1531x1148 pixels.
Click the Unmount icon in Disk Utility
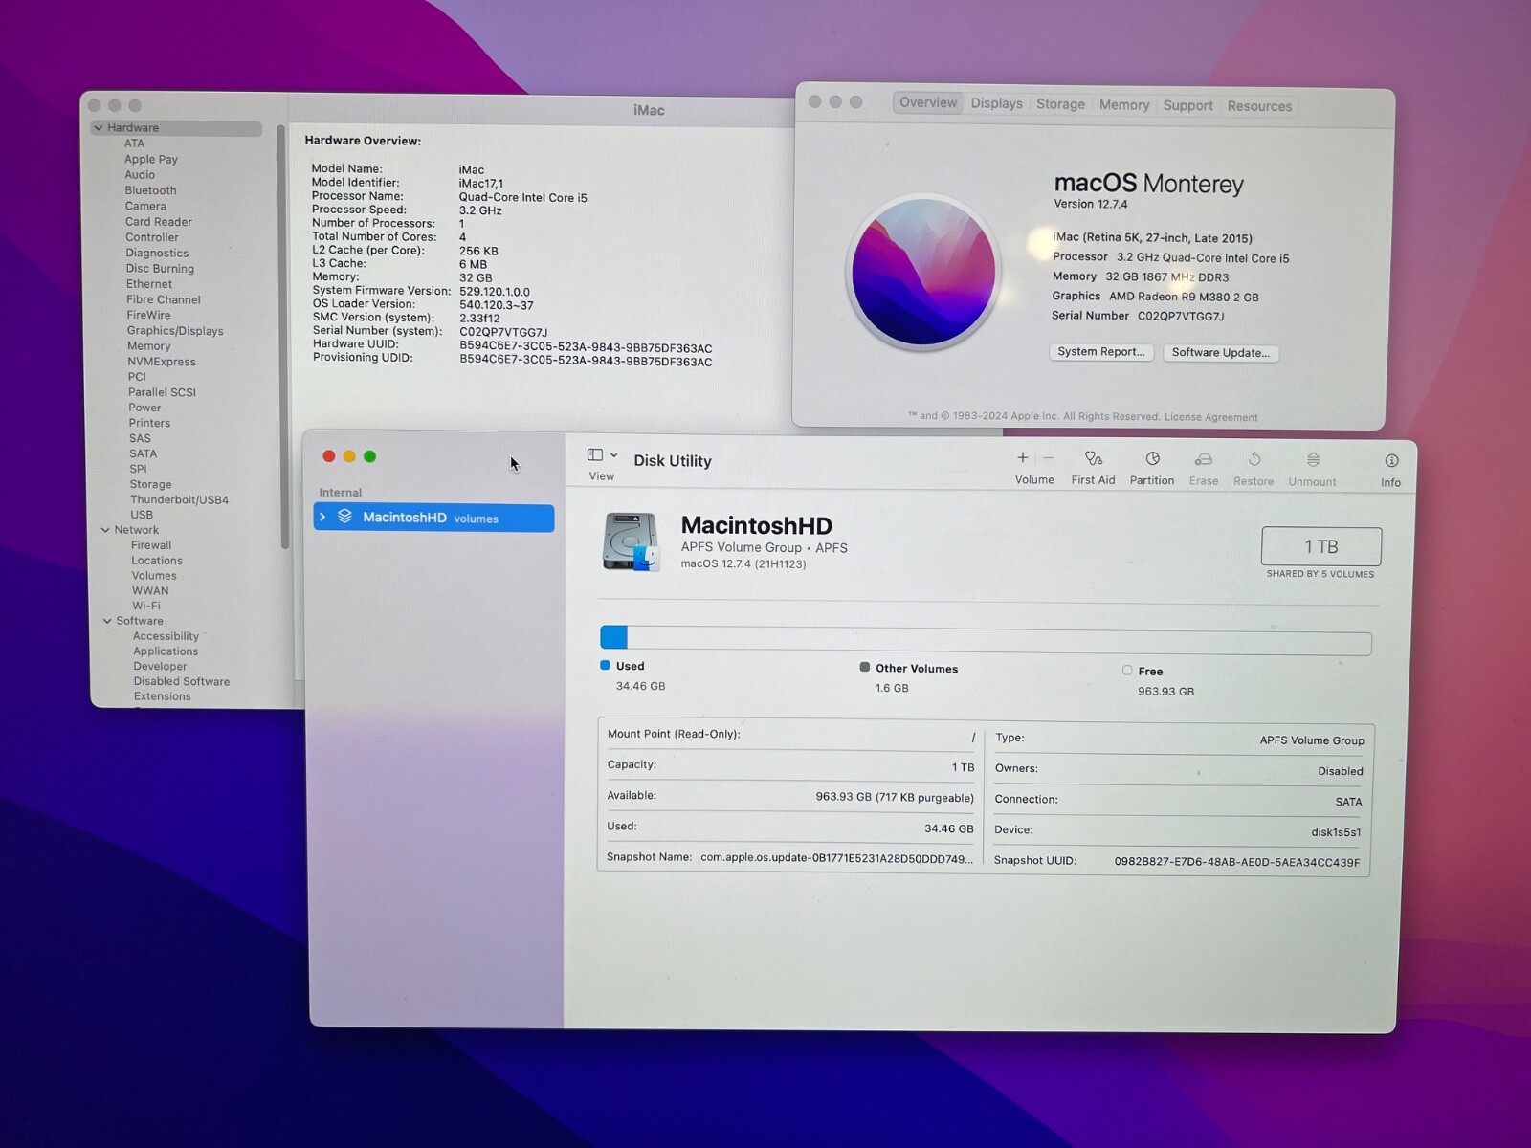(1313, 460)
